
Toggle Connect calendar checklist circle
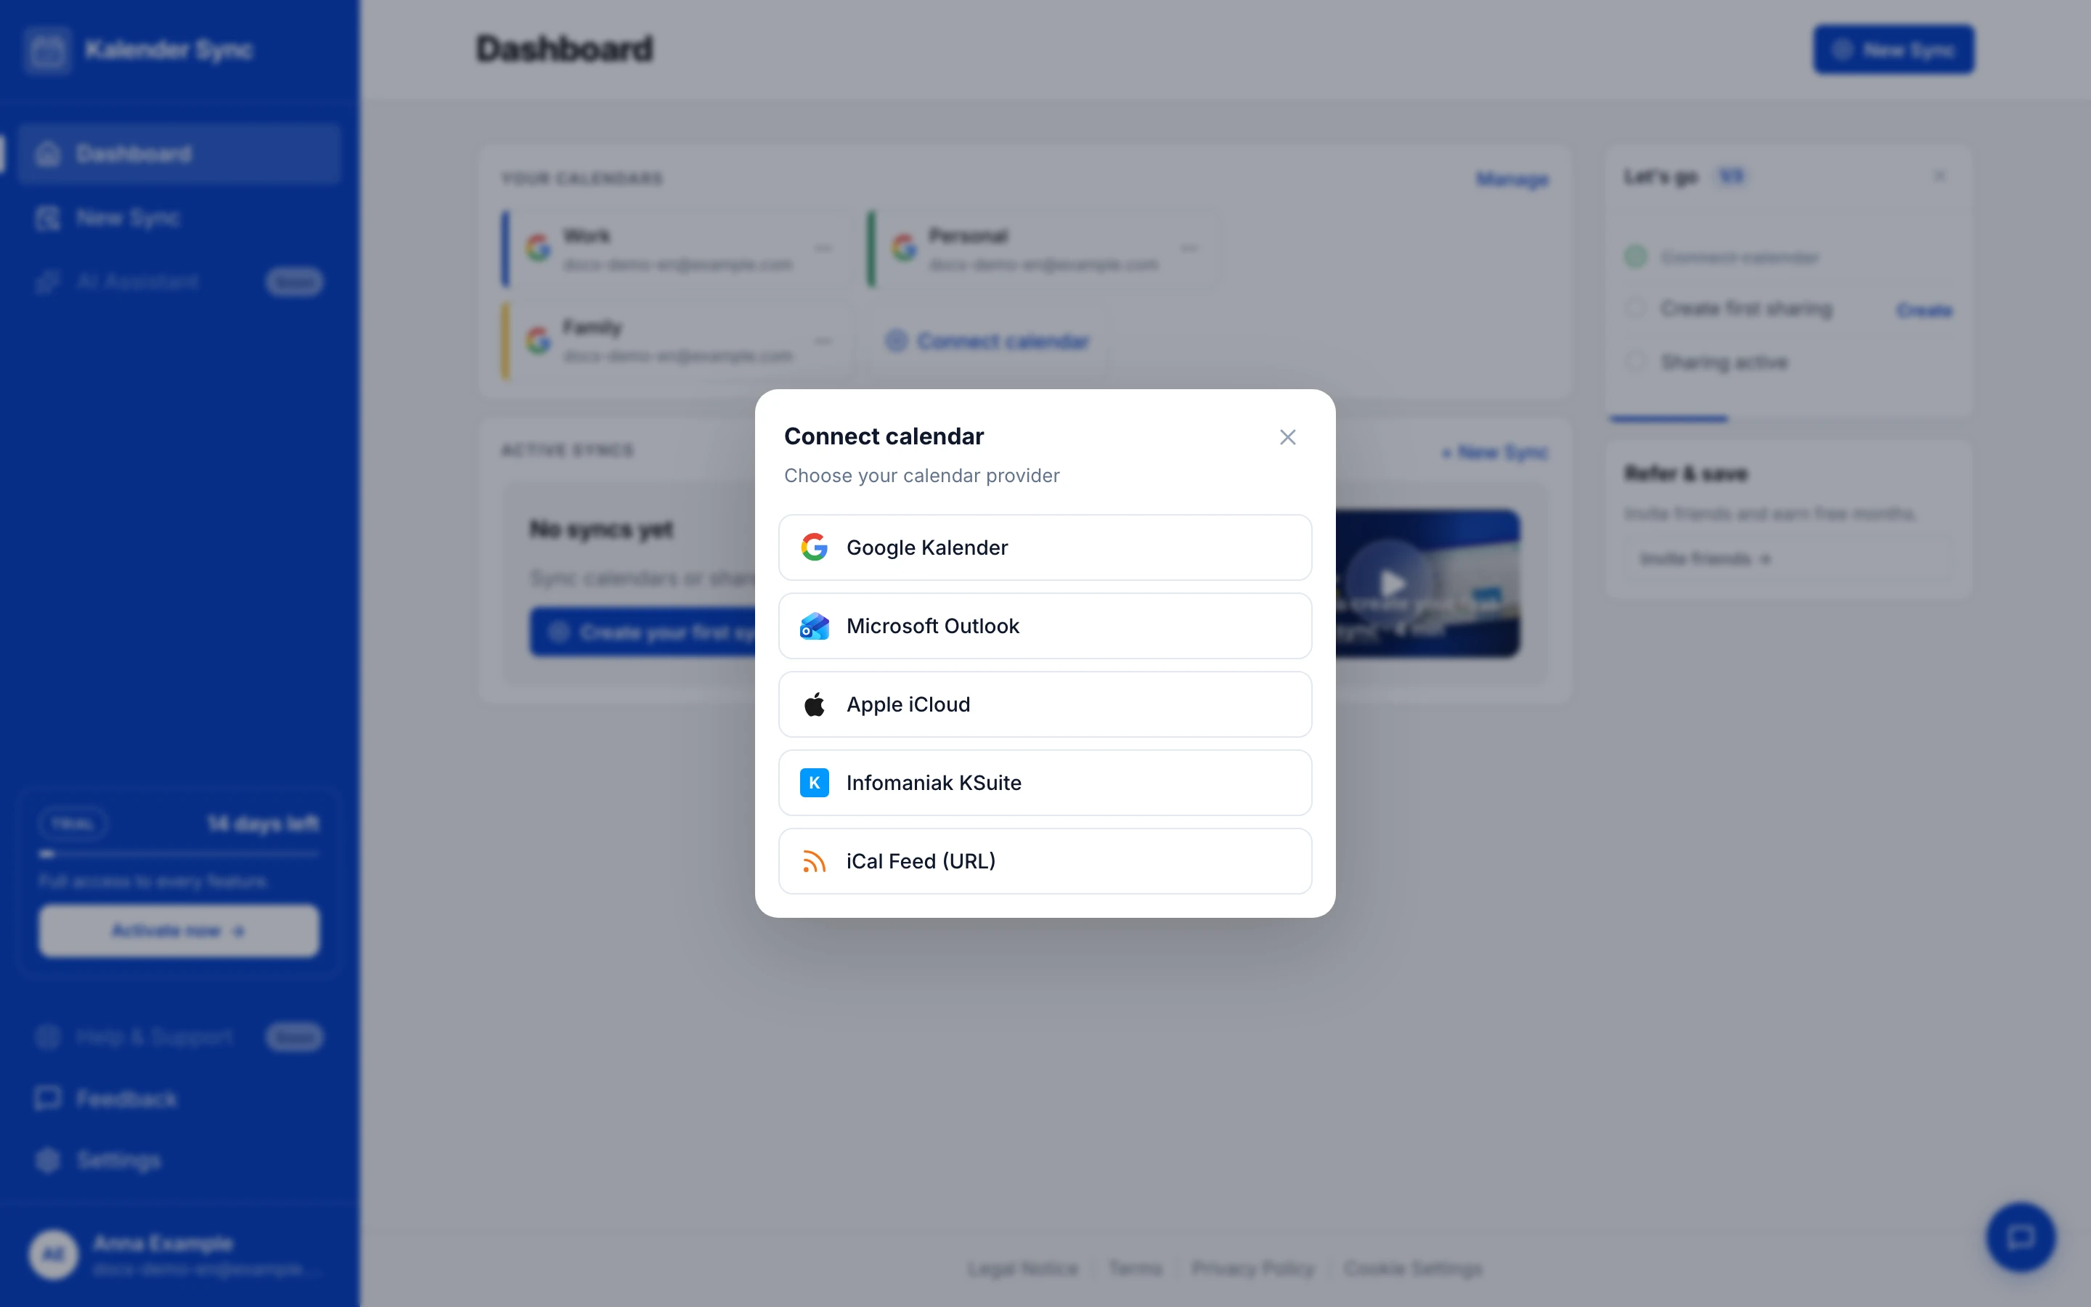1635,257
